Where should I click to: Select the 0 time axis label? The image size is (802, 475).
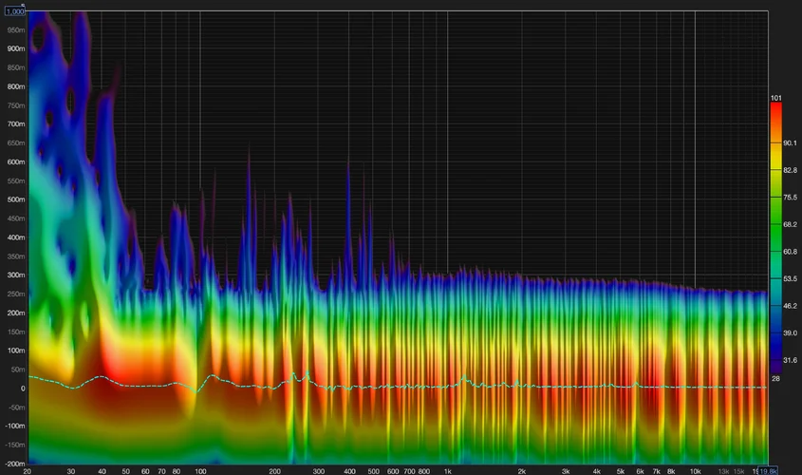click(20, 389)
